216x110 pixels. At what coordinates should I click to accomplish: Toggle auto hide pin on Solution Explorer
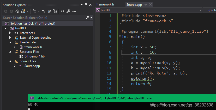coord(86,5)
